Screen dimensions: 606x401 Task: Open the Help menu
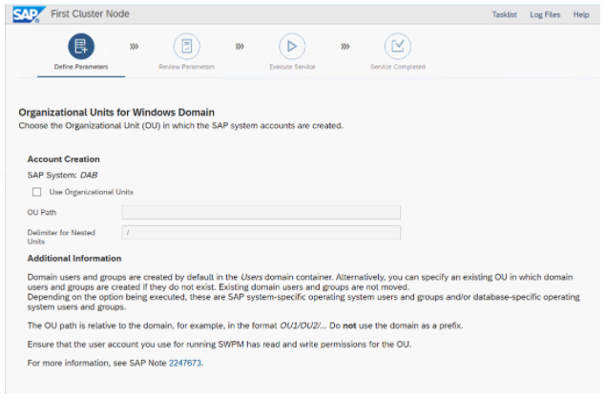(x=581, y=14)
